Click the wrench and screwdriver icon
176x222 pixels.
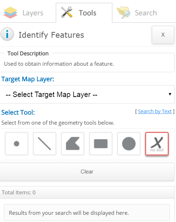point(67,12)
